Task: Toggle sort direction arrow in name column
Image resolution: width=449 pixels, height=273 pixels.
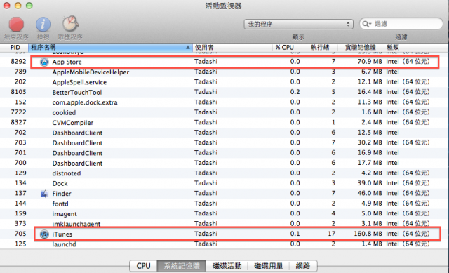Action: [188, 47]
